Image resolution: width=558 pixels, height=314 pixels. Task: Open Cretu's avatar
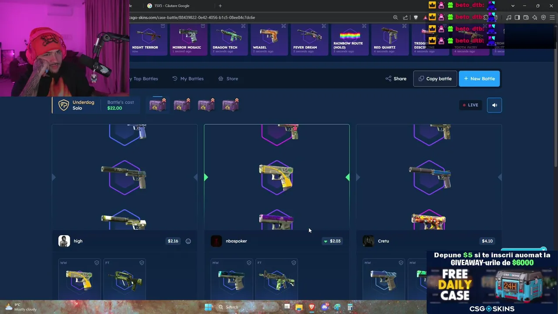point(368,241)
